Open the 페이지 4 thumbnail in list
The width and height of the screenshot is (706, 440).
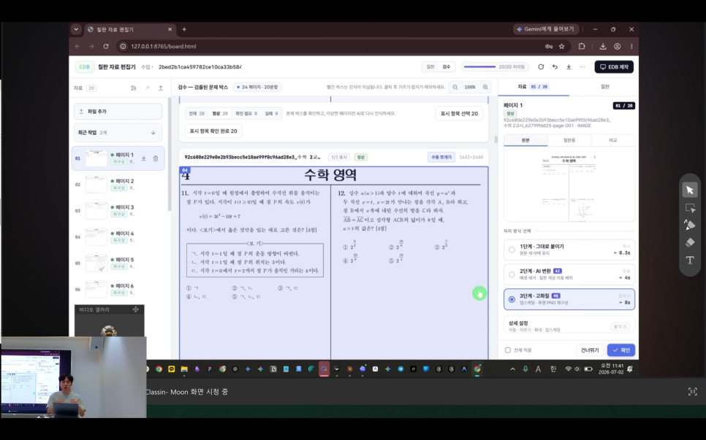pyautogui.click(x=96, y=237)
